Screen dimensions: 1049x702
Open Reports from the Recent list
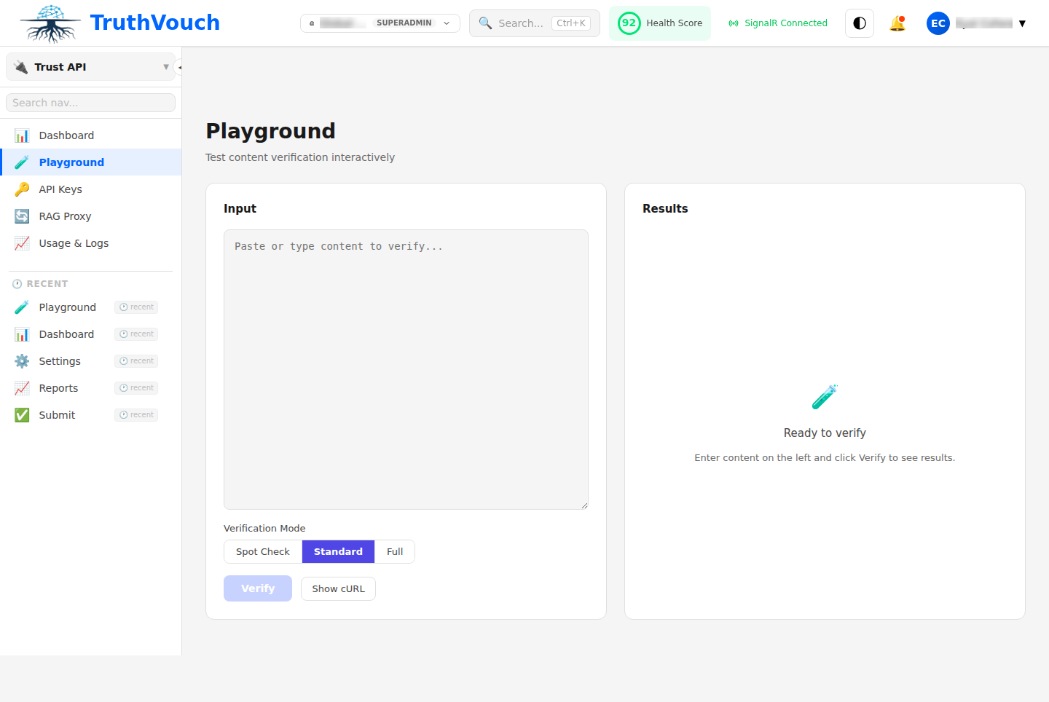(58, 387)
